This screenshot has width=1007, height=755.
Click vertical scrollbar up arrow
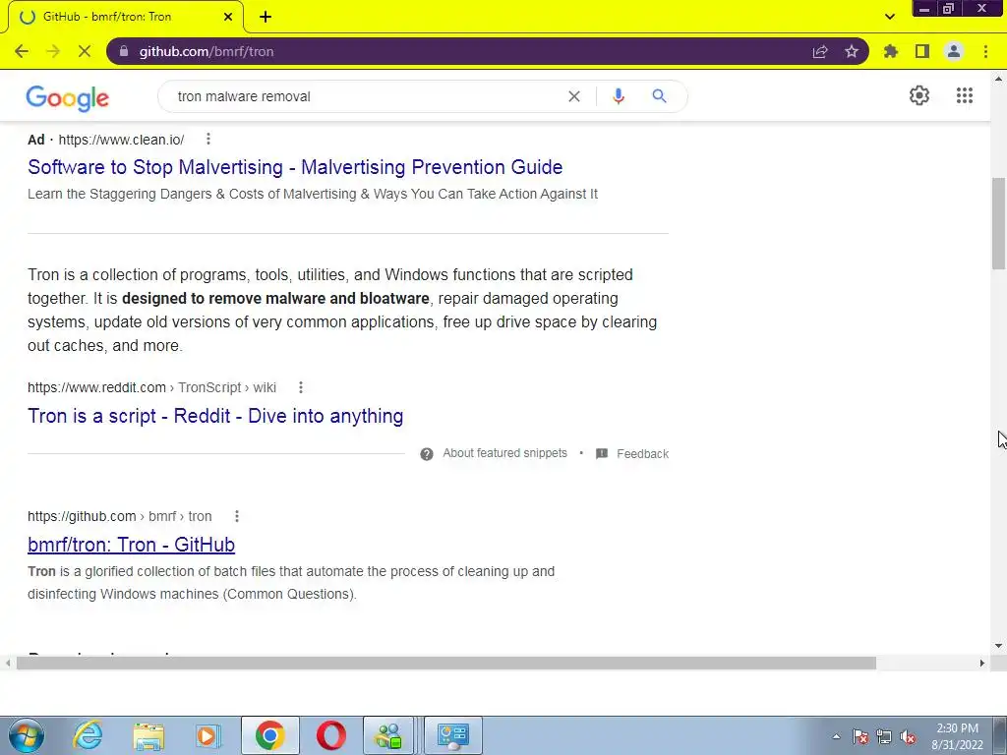tap(999, 79)
